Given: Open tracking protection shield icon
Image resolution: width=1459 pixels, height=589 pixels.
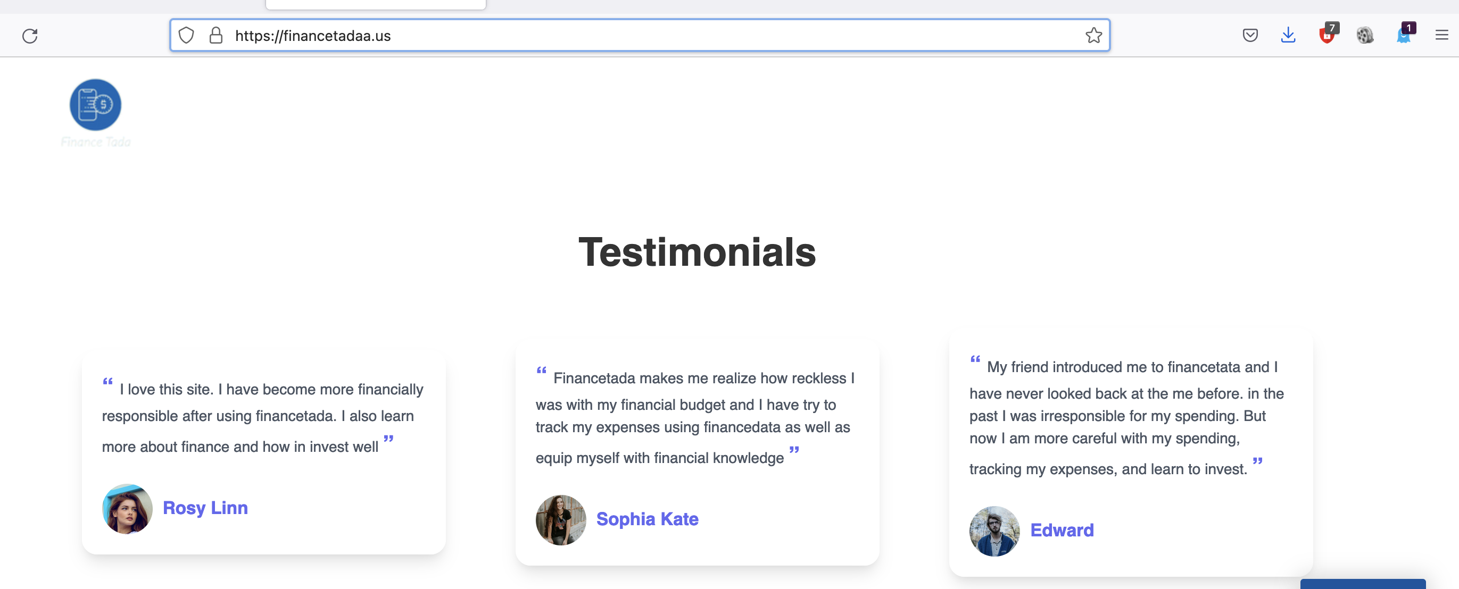Looking at the screenshot, I should pyautogui.click(x=186, y=36).
